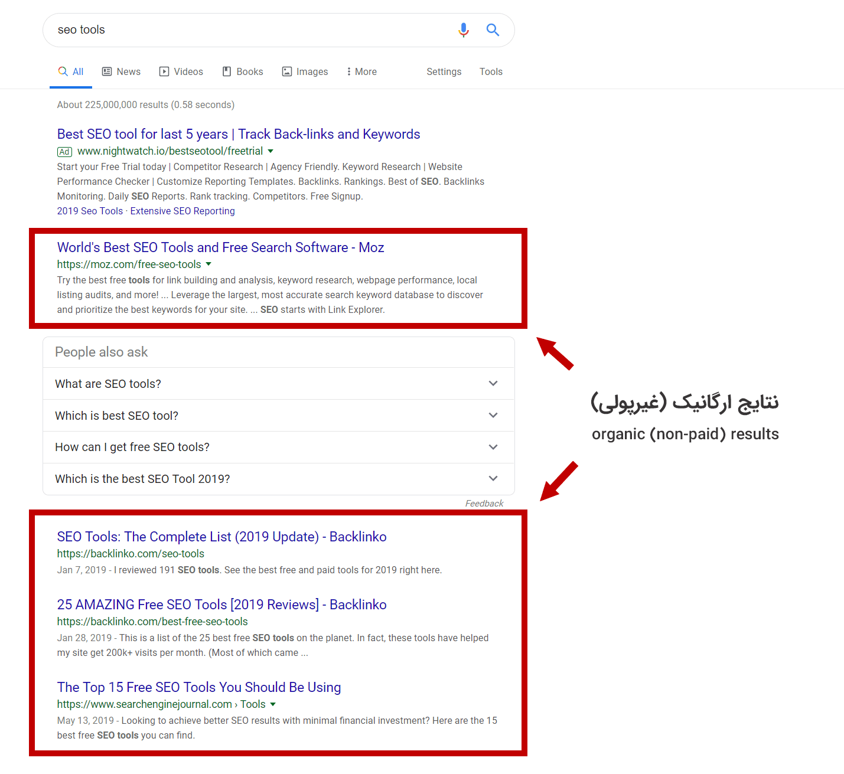Switch to the Videos tab
This screenshot has width=844, height=774.
coord(181,71)
